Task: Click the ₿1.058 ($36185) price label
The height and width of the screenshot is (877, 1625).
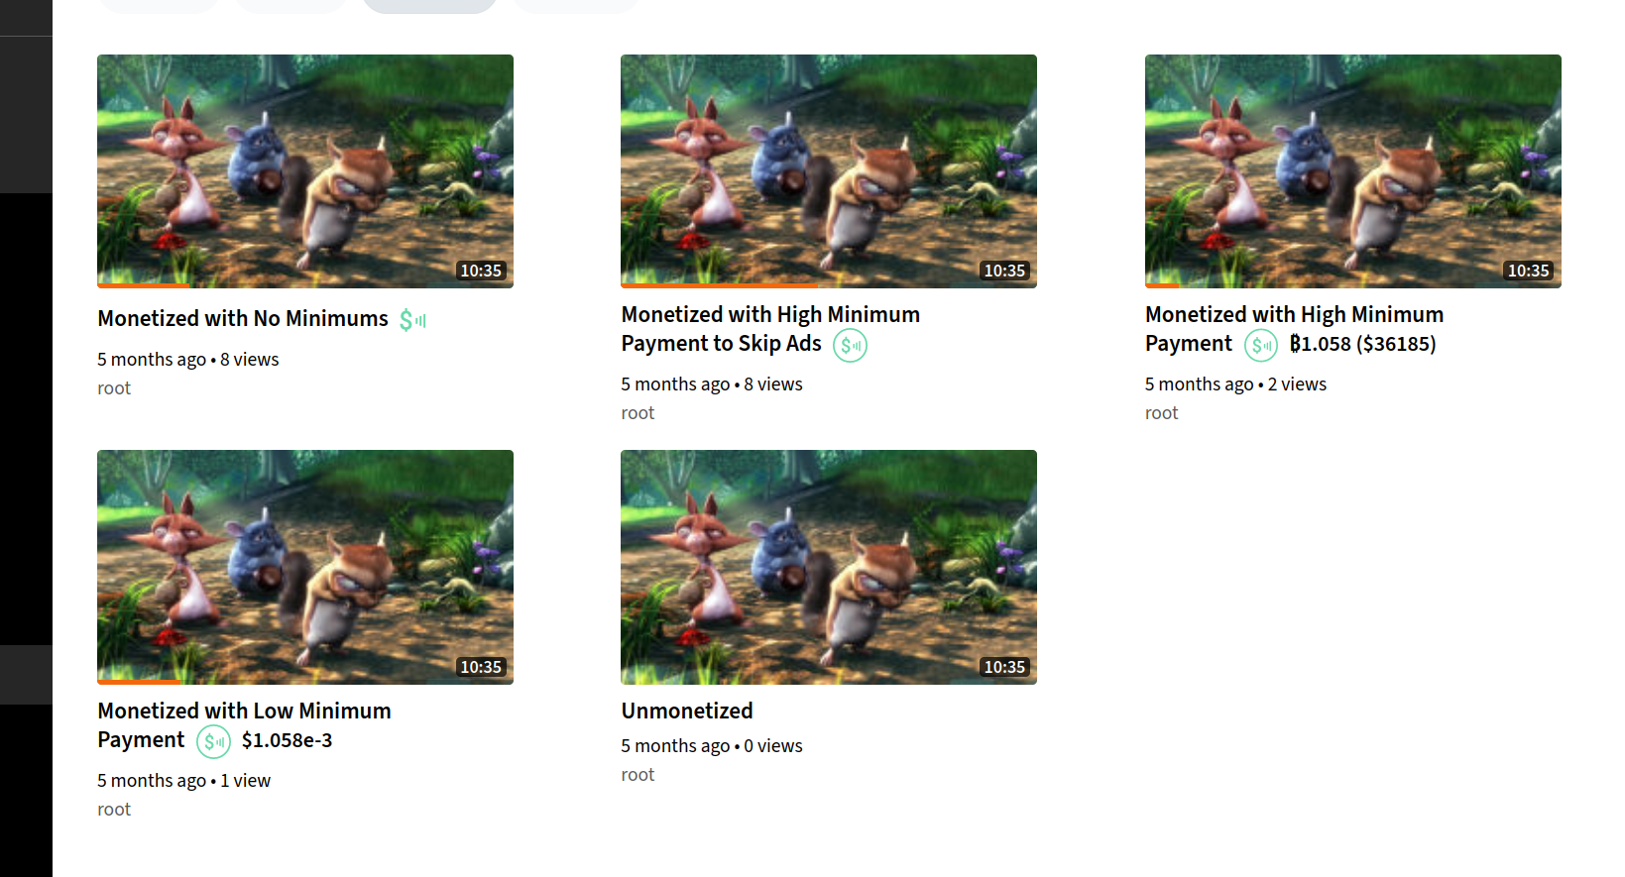Action: point(1362,344)
